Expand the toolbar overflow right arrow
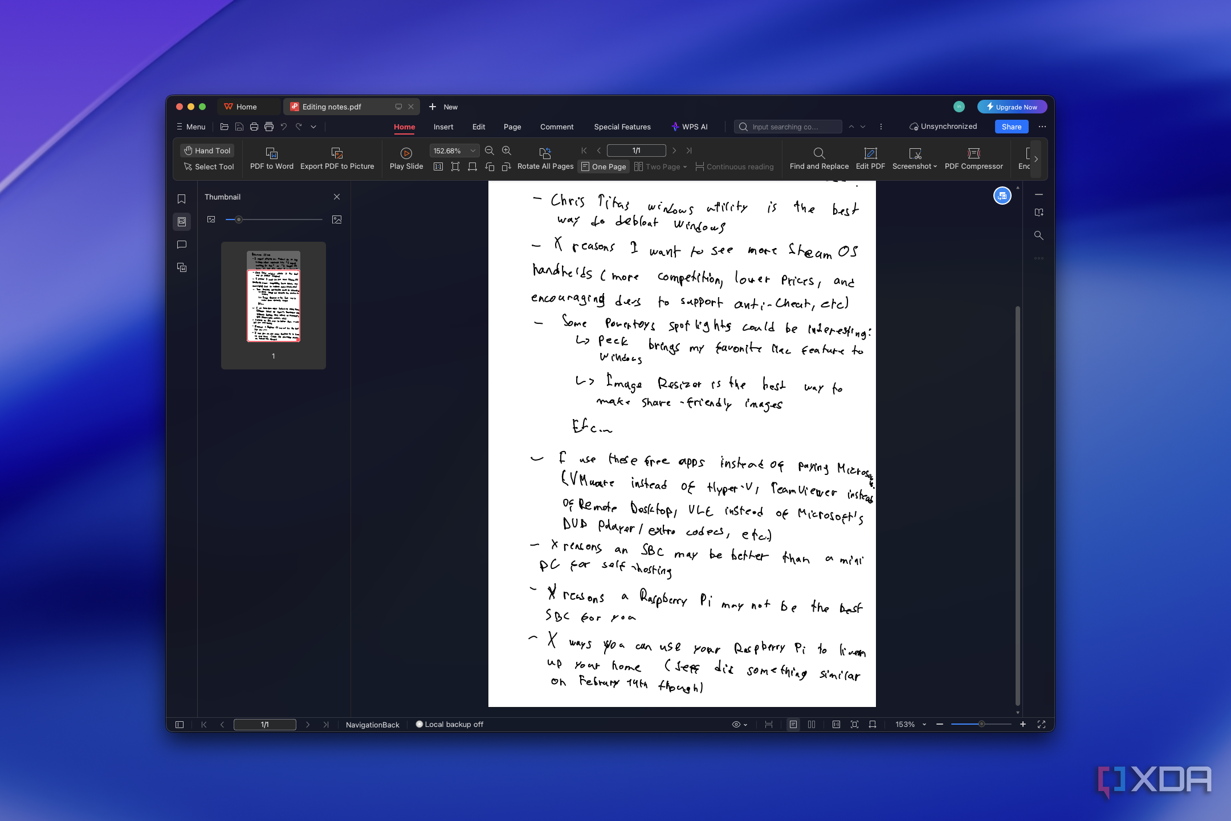The image size is (1231, 821). tap(1036, 158)
